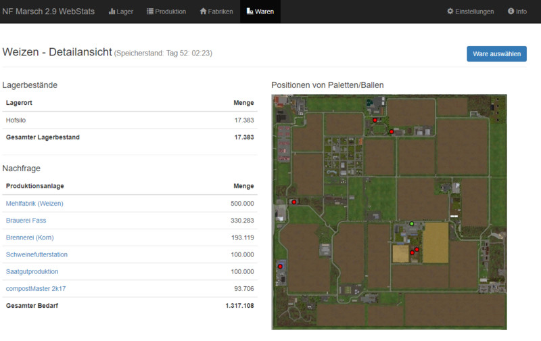Click the Fabriken house icon
Viewport: 541px width, 341px height.
(203, 12)
